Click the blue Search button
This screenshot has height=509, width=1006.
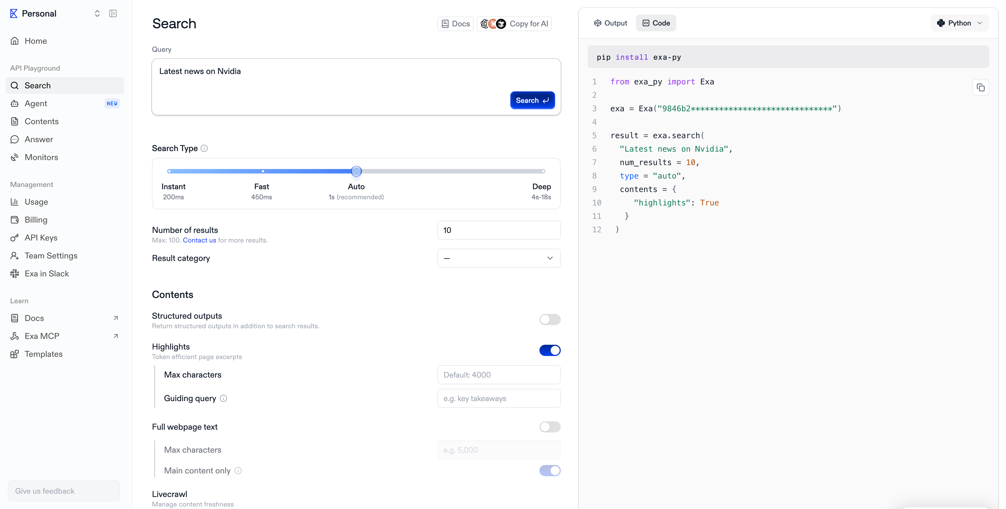click(x=532, y=100)
